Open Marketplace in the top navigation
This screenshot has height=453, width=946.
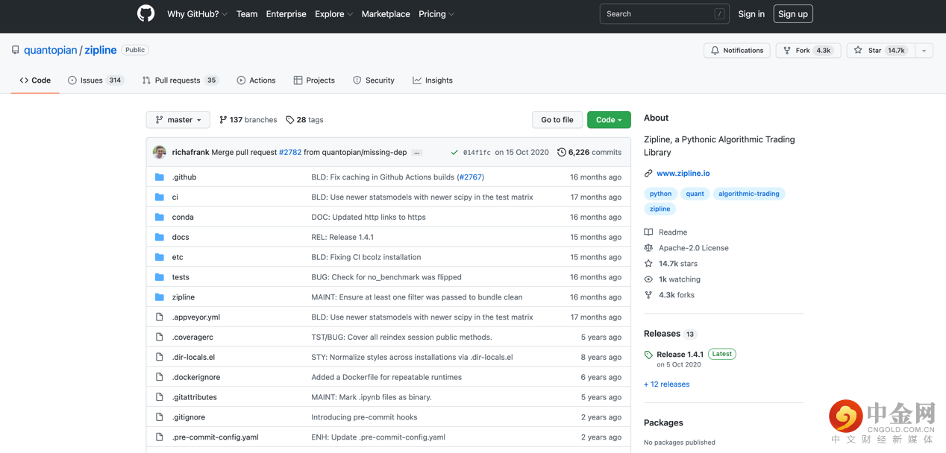[x=386, y=14]
